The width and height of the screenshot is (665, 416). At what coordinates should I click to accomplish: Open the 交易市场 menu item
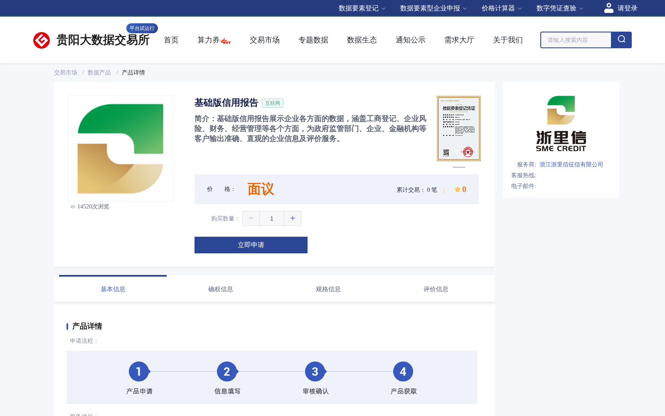coord(265,40)
